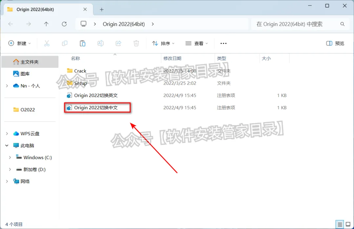Click date 2022/4/9 15:45 of 切换英文 row
The height and width of the screenshot is (229, 354).
click(180, 95)
